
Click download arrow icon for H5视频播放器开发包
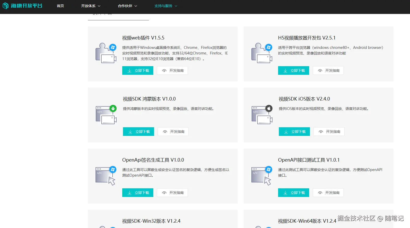pyautogui.click(x=285, y=71)
